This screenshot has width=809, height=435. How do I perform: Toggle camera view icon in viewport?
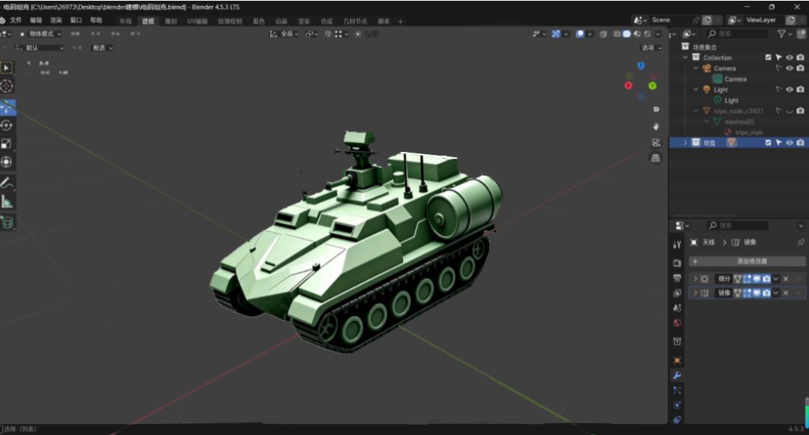pos(655,143)
